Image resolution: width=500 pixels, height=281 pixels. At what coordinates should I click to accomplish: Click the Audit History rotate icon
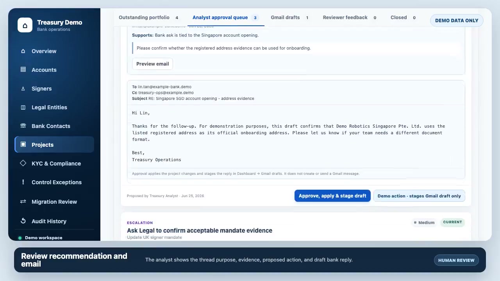coord(23,221)
